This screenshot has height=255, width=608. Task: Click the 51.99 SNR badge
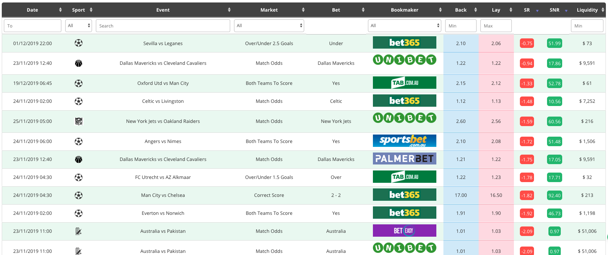(554, 43)
